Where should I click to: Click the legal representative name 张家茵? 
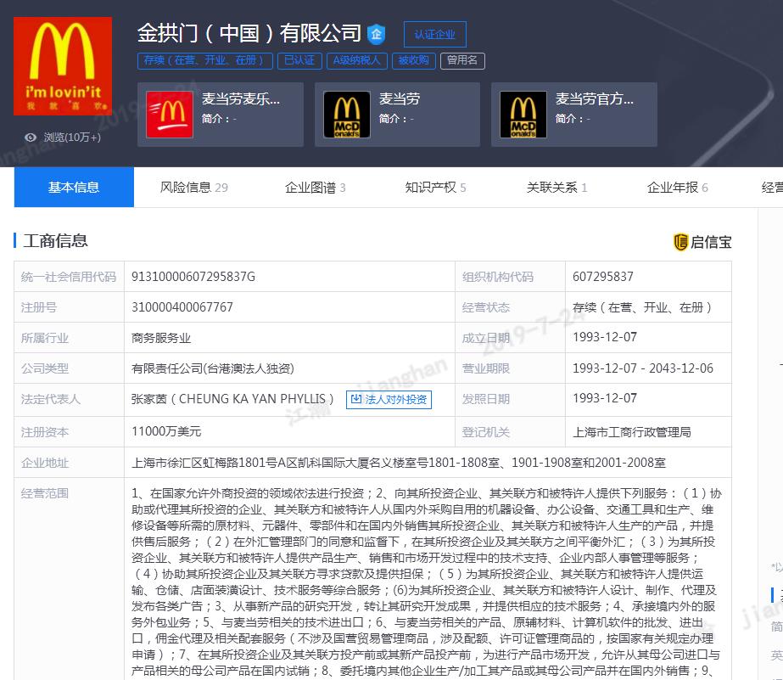[x=148, y=399]
